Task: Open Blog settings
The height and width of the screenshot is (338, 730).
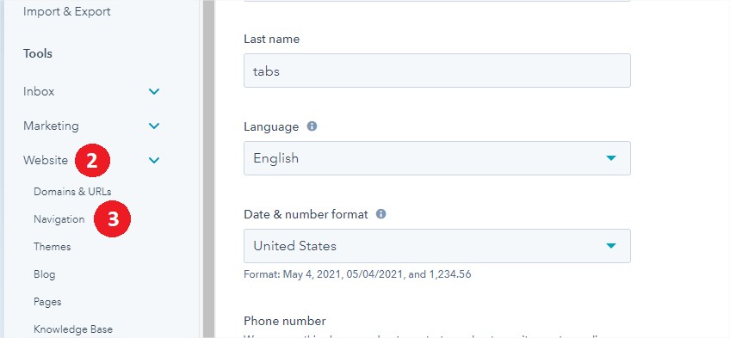Action: 44,274
